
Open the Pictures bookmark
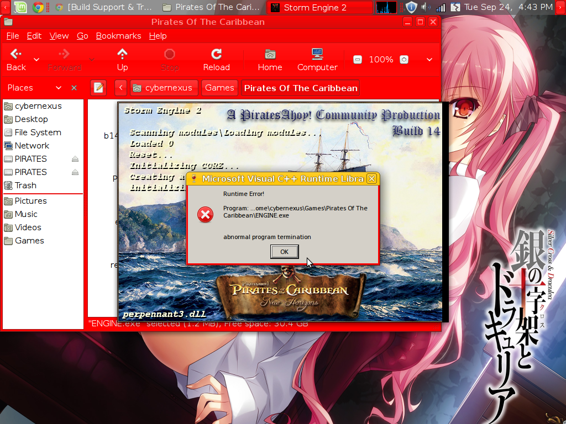click(43, 201)
